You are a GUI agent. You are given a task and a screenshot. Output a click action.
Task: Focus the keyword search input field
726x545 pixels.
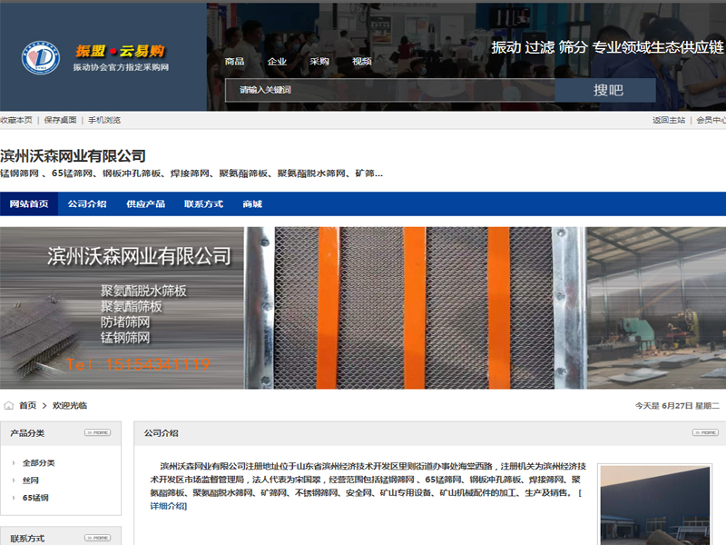[390, 90]
